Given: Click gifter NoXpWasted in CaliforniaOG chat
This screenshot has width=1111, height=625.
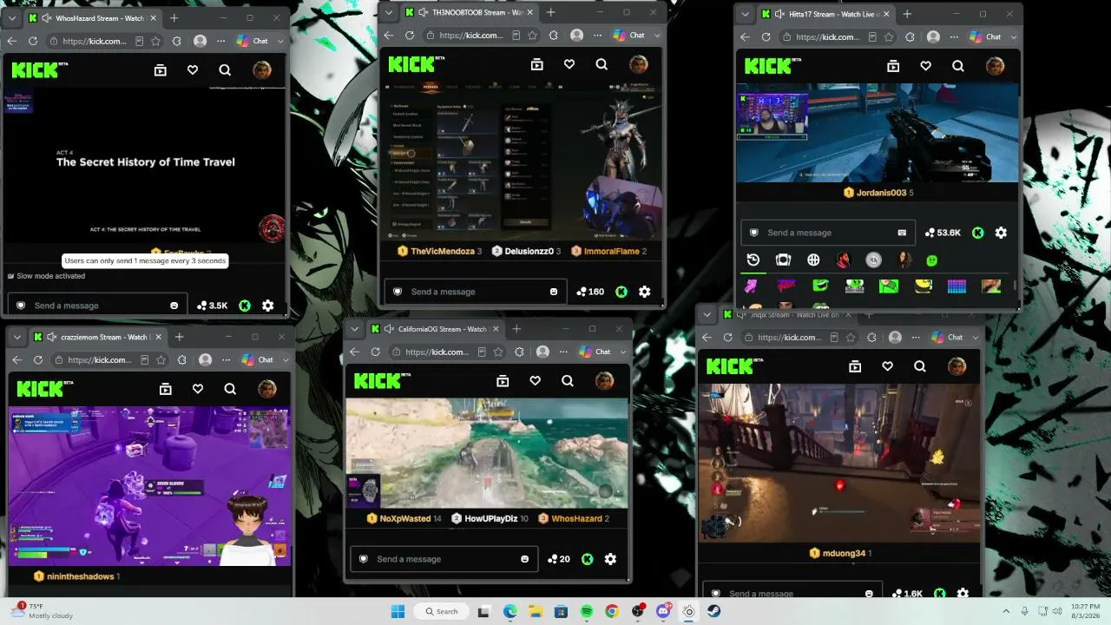Looking at the screenshot, I should click(404, 519).
